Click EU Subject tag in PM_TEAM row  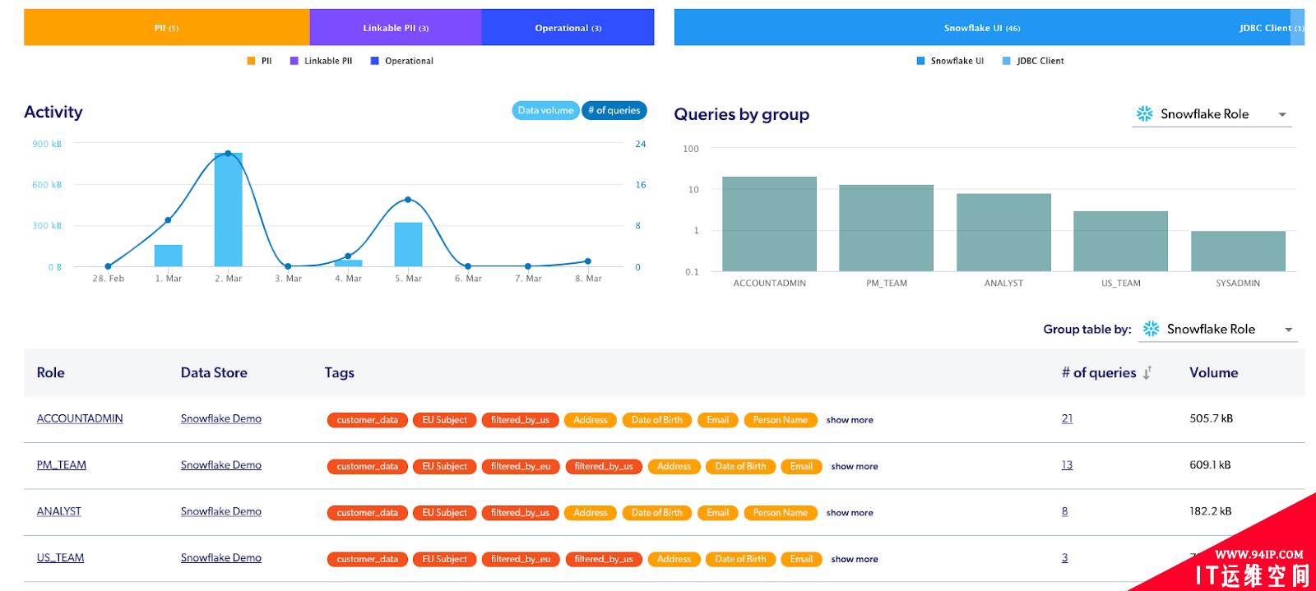[444, 466]
